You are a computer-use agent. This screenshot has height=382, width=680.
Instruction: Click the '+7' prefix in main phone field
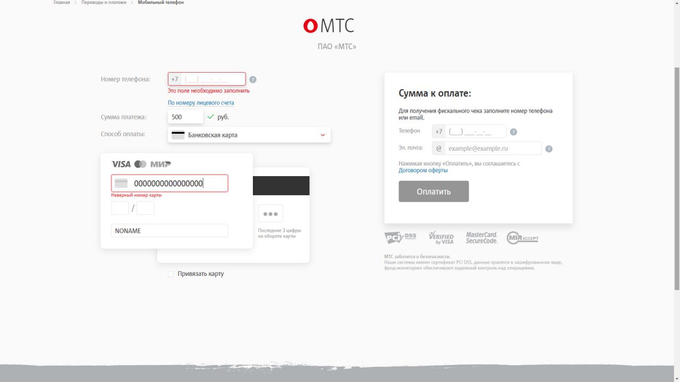tap(175, 79)
